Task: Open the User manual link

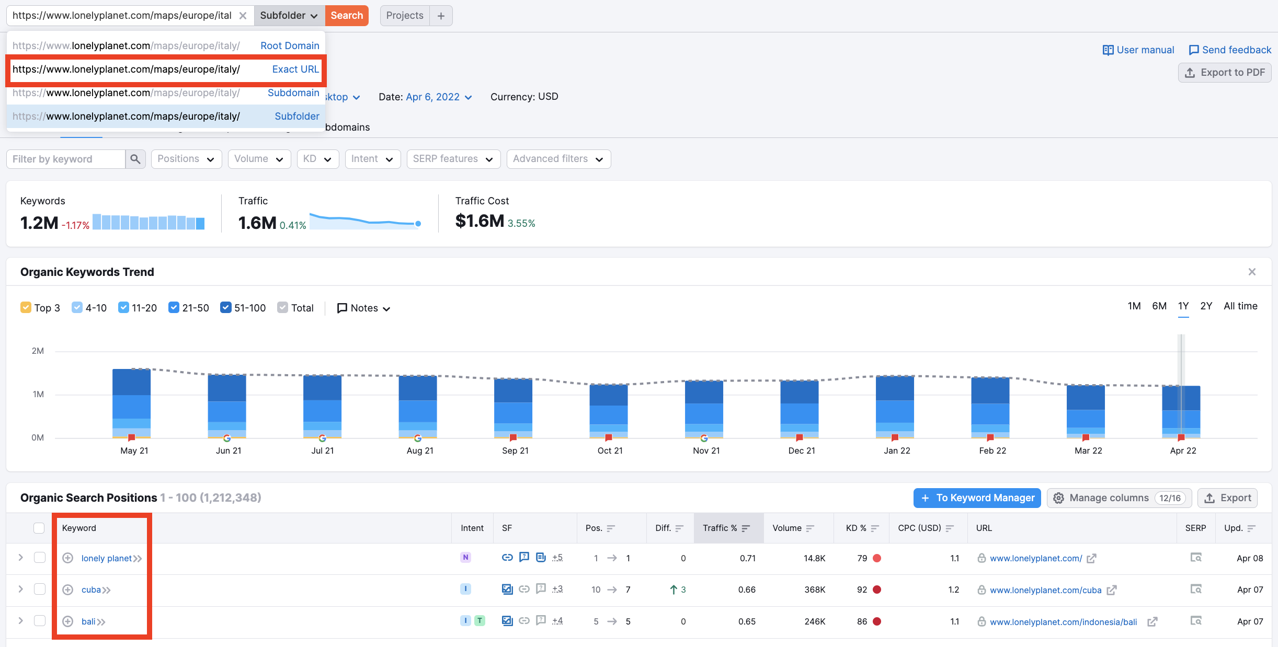Action: coord(1138,50)
